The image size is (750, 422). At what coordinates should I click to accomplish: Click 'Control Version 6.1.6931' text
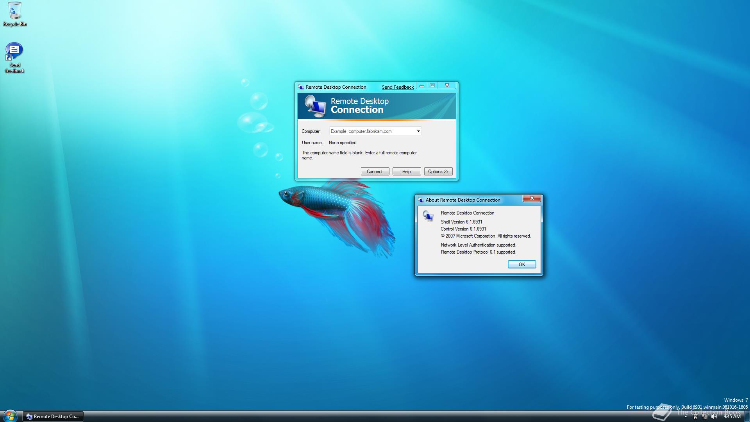click(463, 229)
